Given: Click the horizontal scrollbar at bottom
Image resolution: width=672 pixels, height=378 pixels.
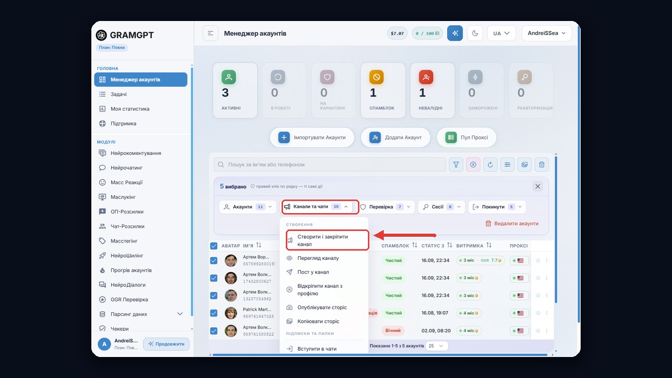Looking at the screenshot, I should coord(380,355).
